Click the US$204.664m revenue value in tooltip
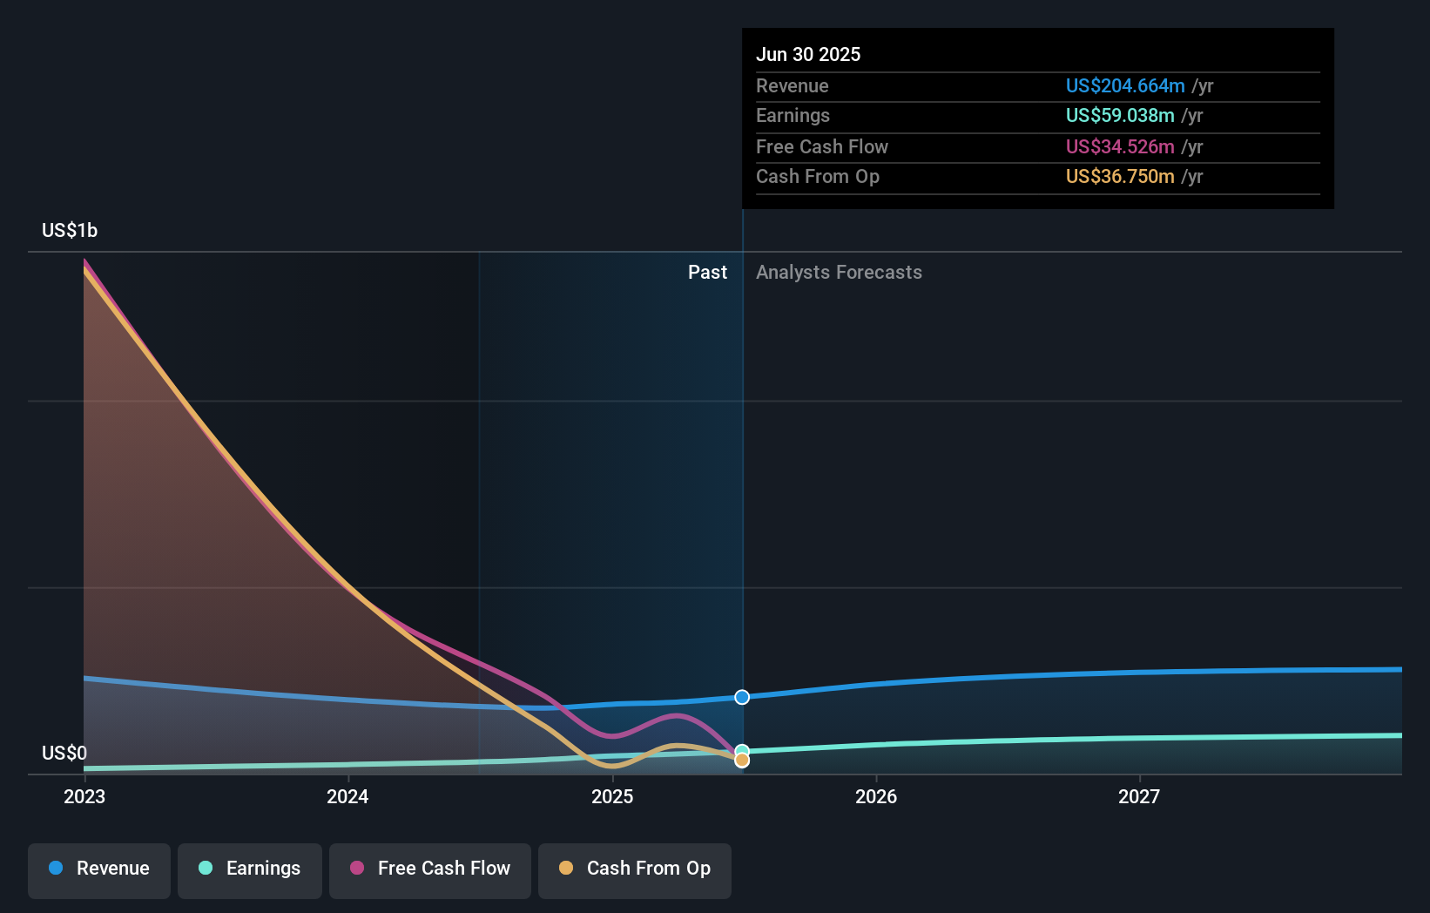This screenshot has height=913, width=1430. click(x=1125, y=86)
